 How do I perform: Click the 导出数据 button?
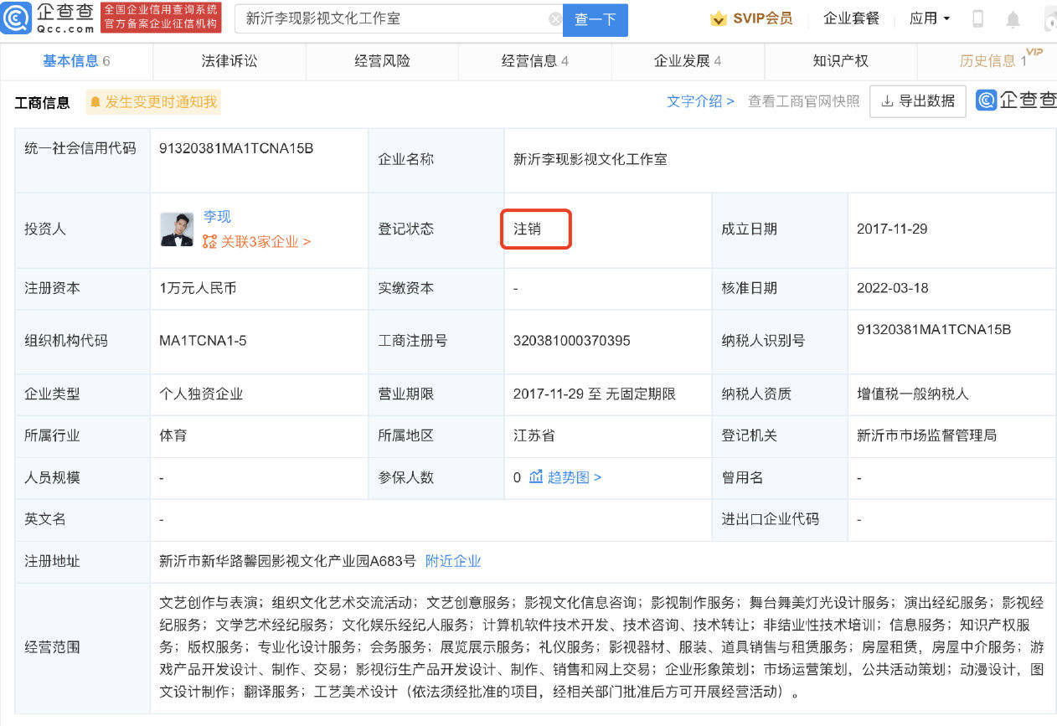(x=918, y=101)
